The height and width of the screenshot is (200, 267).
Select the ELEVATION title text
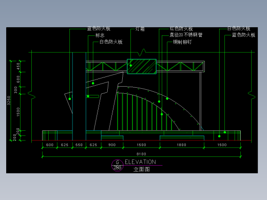(140, 162)
